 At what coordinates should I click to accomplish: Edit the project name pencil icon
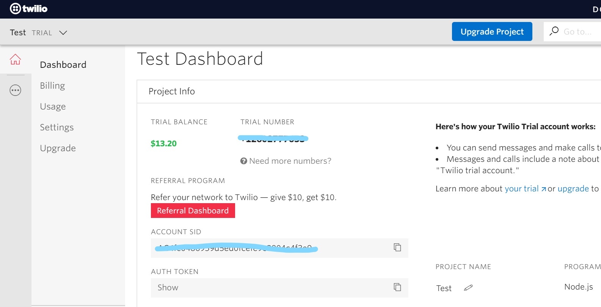click(x=468, y=288)
